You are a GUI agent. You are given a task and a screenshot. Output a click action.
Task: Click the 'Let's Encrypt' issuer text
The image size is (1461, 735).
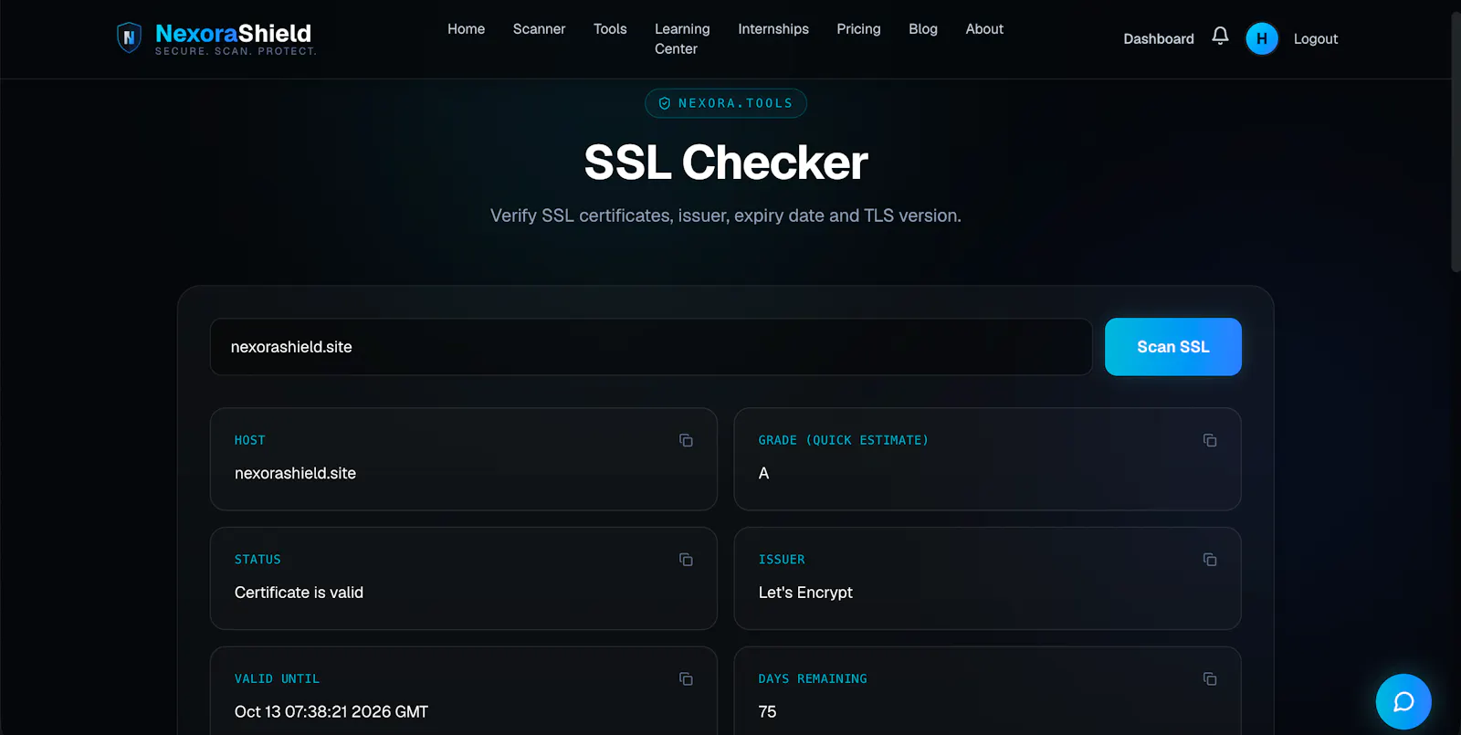pyautogui.click(x=805, y=593)
